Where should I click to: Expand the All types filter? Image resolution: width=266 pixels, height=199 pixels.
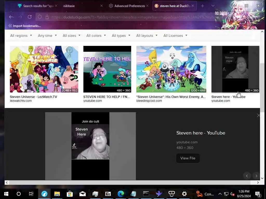[121, 35]
